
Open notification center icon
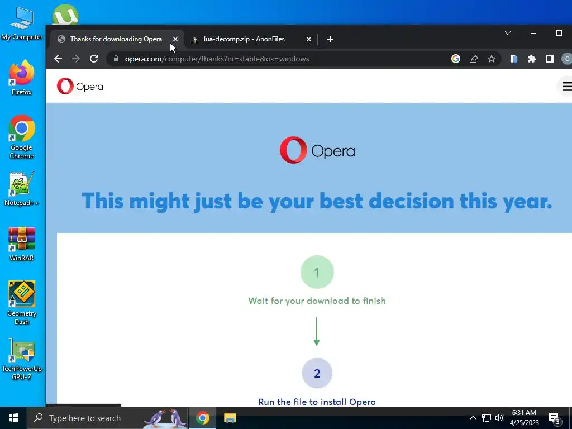tap(555, 419)
